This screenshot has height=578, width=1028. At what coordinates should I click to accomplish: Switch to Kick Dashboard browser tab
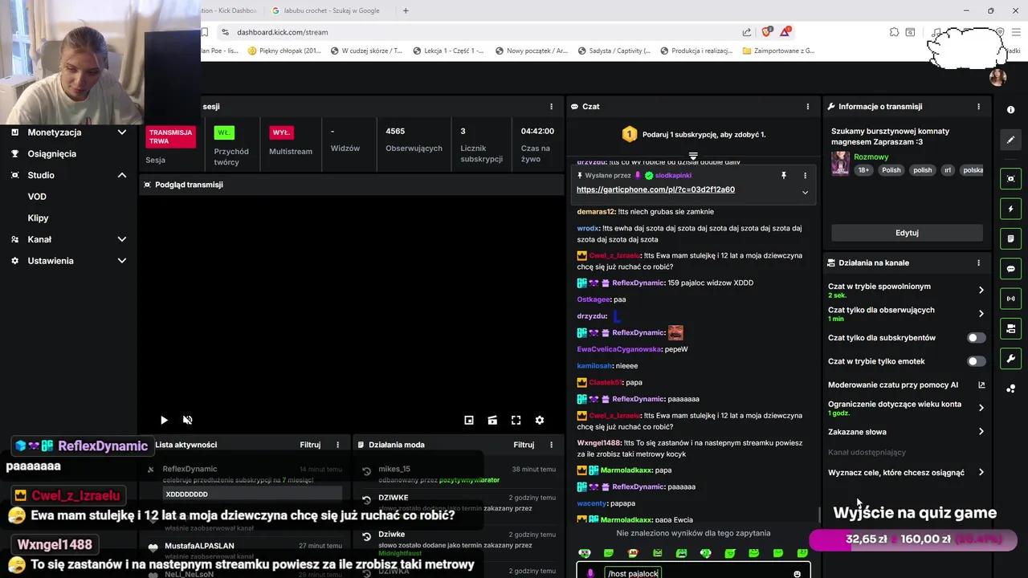[x=229, y=10]
